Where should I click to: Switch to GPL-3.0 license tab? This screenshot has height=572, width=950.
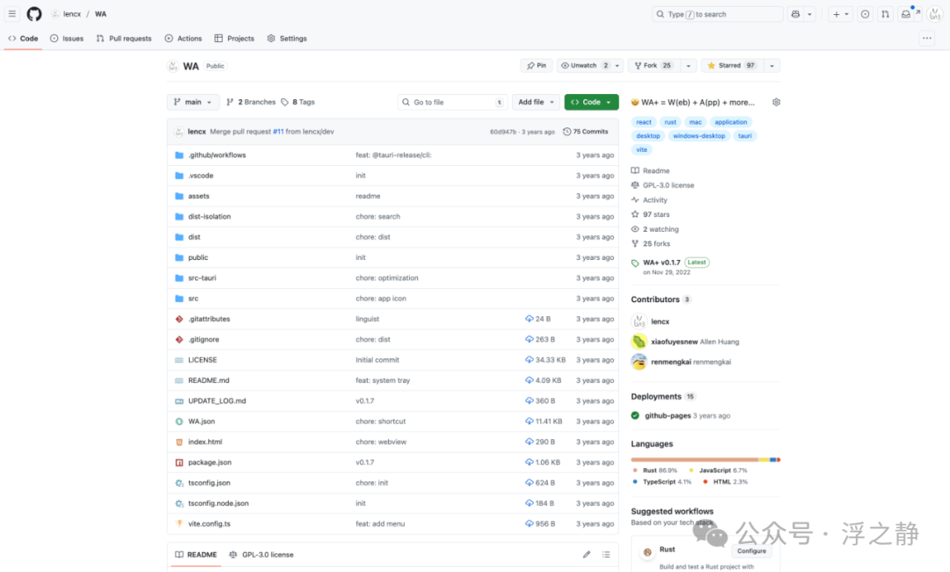(x=261, y=554)
